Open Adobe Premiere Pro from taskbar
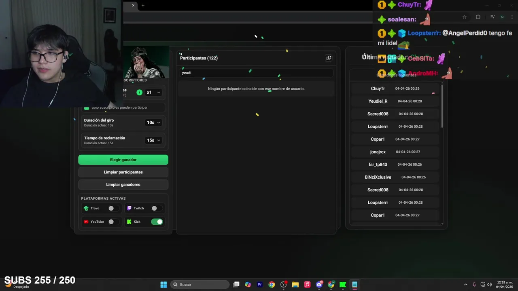Viewport: 518px width, 291px height. (x=260, y=285)
